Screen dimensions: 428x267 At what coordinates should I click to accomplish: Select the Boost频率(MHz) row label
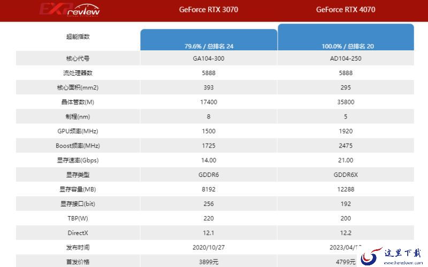78,145
